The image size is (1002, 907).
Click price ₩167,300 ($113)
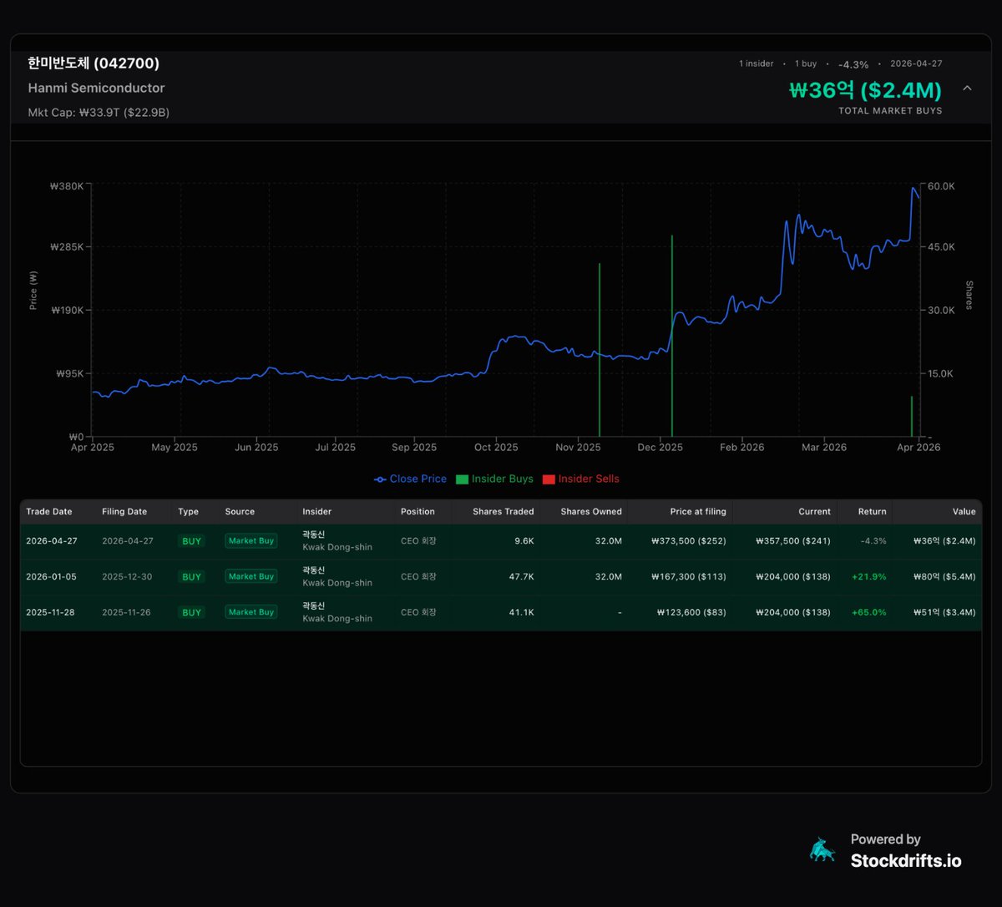pos(689,577)
